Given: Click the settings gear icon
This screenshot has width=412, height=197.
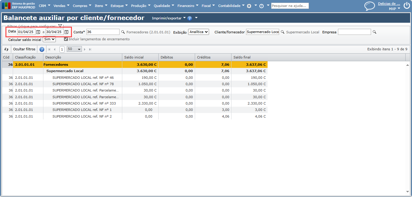Looking at the screenshot, I should pyautogui.click(x=249, y=6).
